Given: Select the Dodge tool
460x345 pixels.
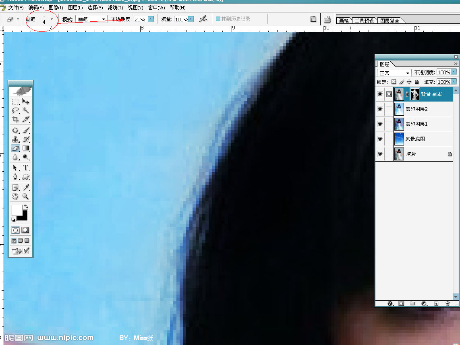Looking at the screenshot, I should coord(26,157).
